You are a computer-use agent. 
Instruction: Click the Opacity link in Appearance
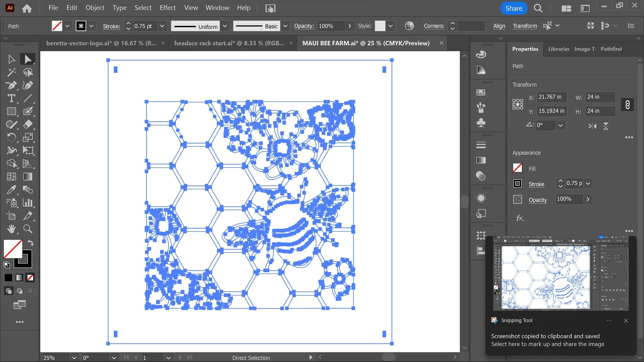(x=538, y=200)
